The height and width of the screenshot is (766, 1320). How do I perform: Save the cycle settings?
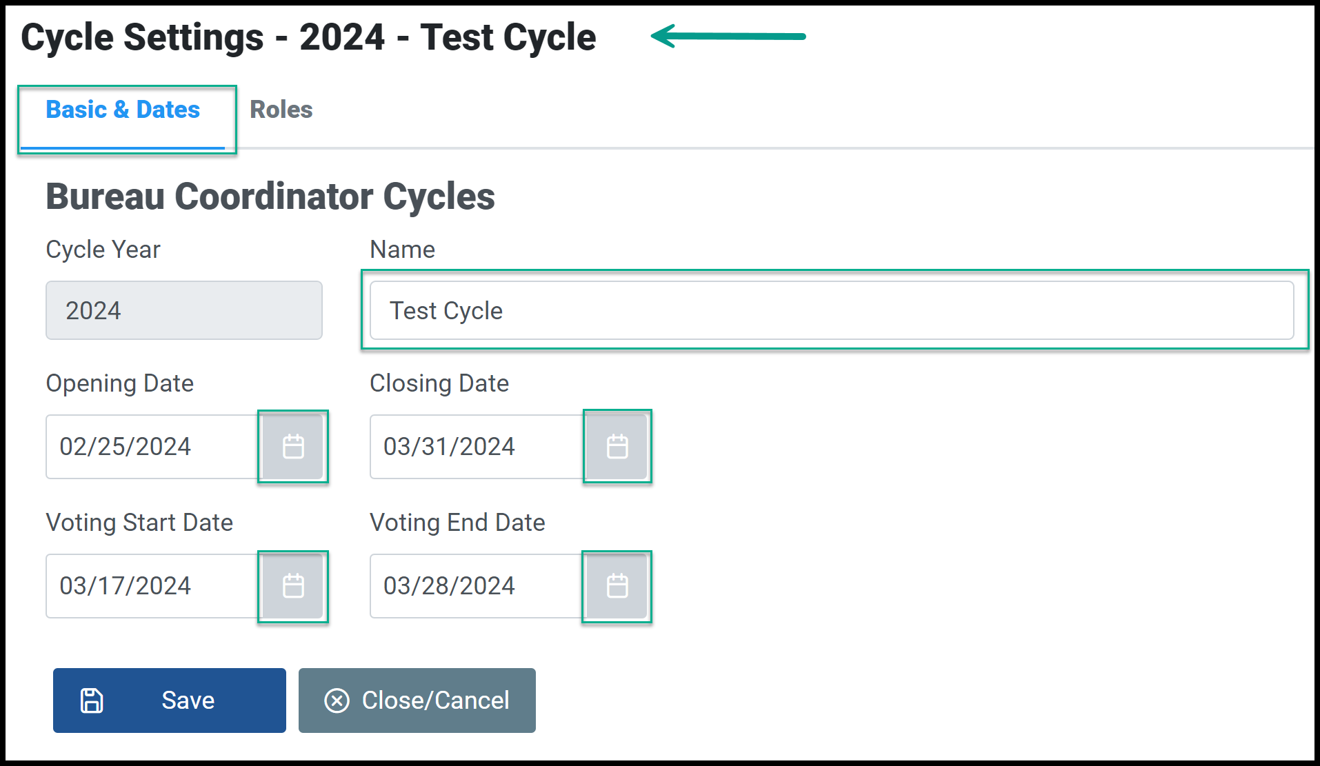pyautogui.click(x=170, y=701)
